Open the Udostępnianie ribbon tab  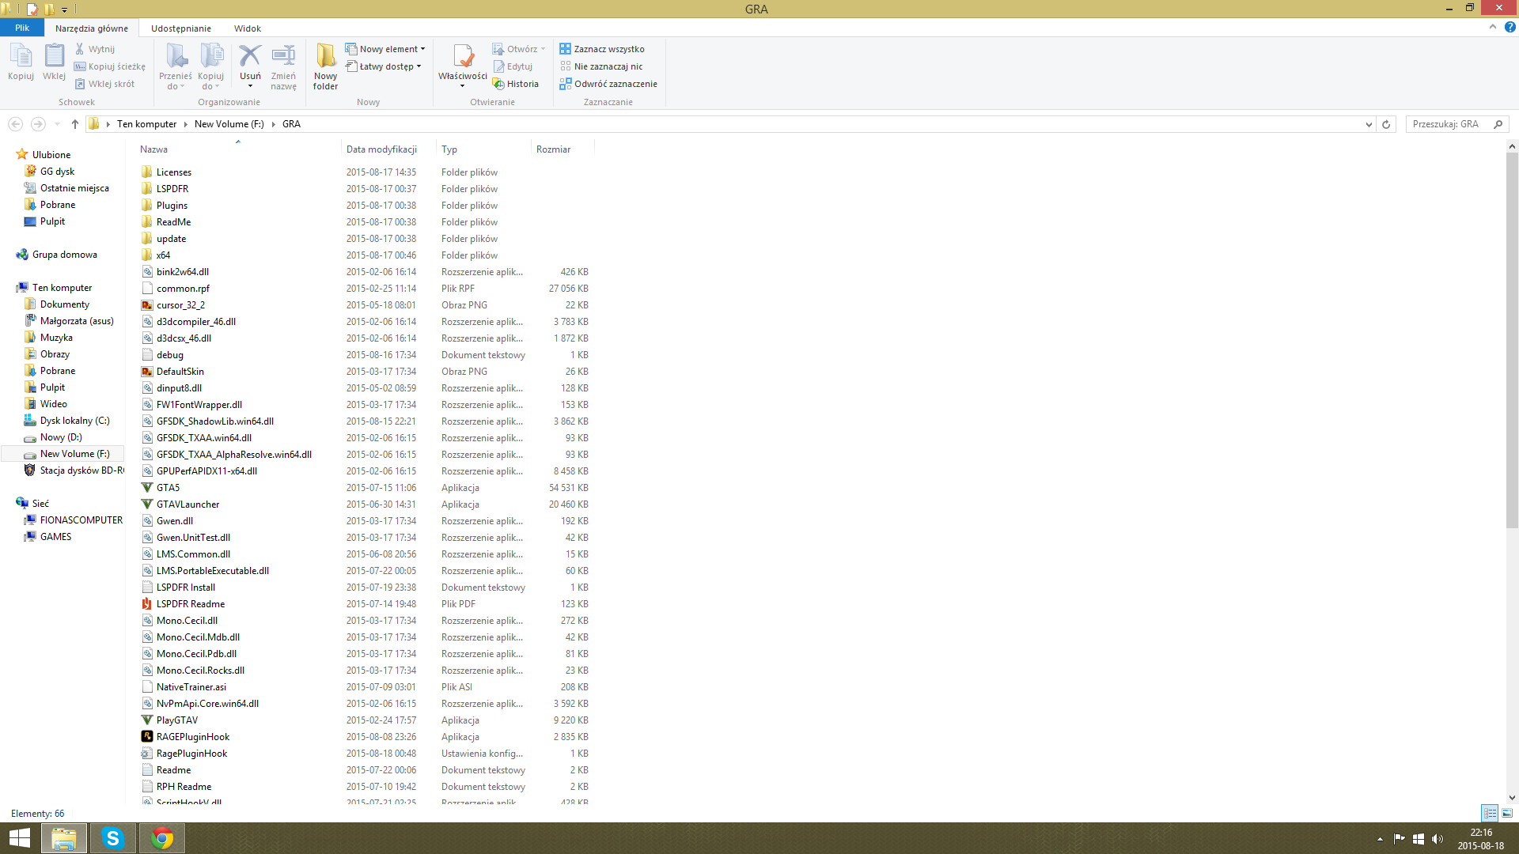click(x=181, y=28)
